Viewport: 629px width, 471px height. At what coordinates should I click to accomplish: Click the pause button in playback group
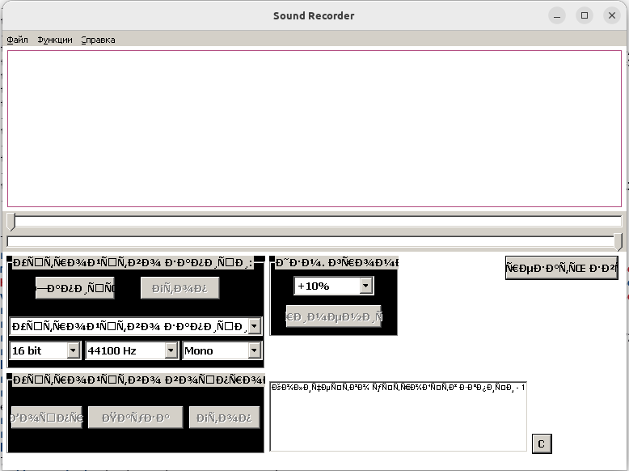(136, 418)
